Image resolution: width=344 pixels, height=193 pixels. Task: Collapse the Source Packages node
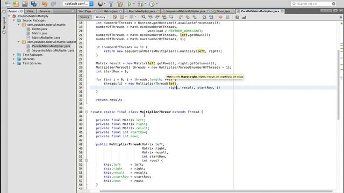[14, 20]
